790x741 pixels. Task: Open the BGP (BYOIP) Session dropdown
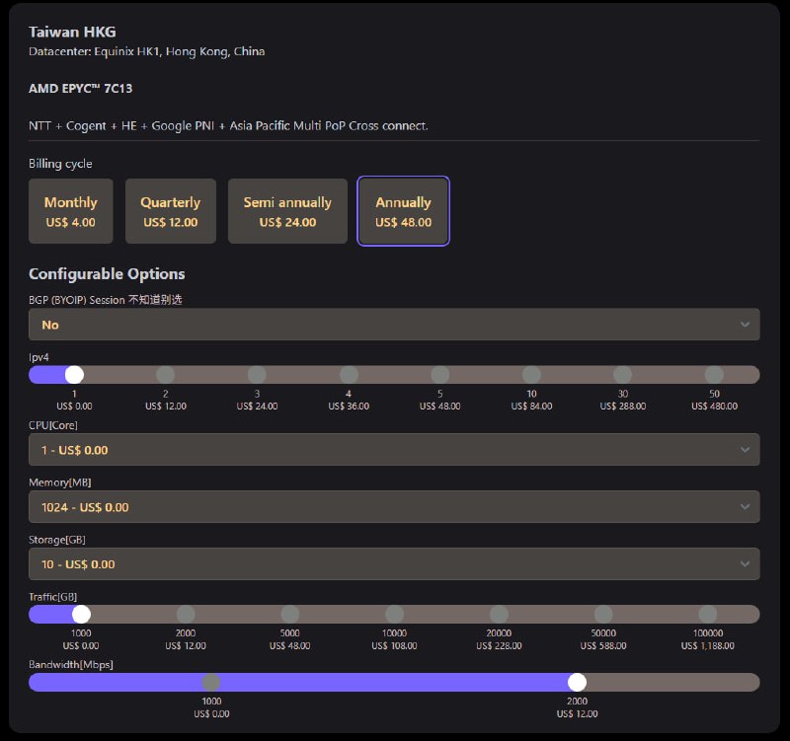393,325
